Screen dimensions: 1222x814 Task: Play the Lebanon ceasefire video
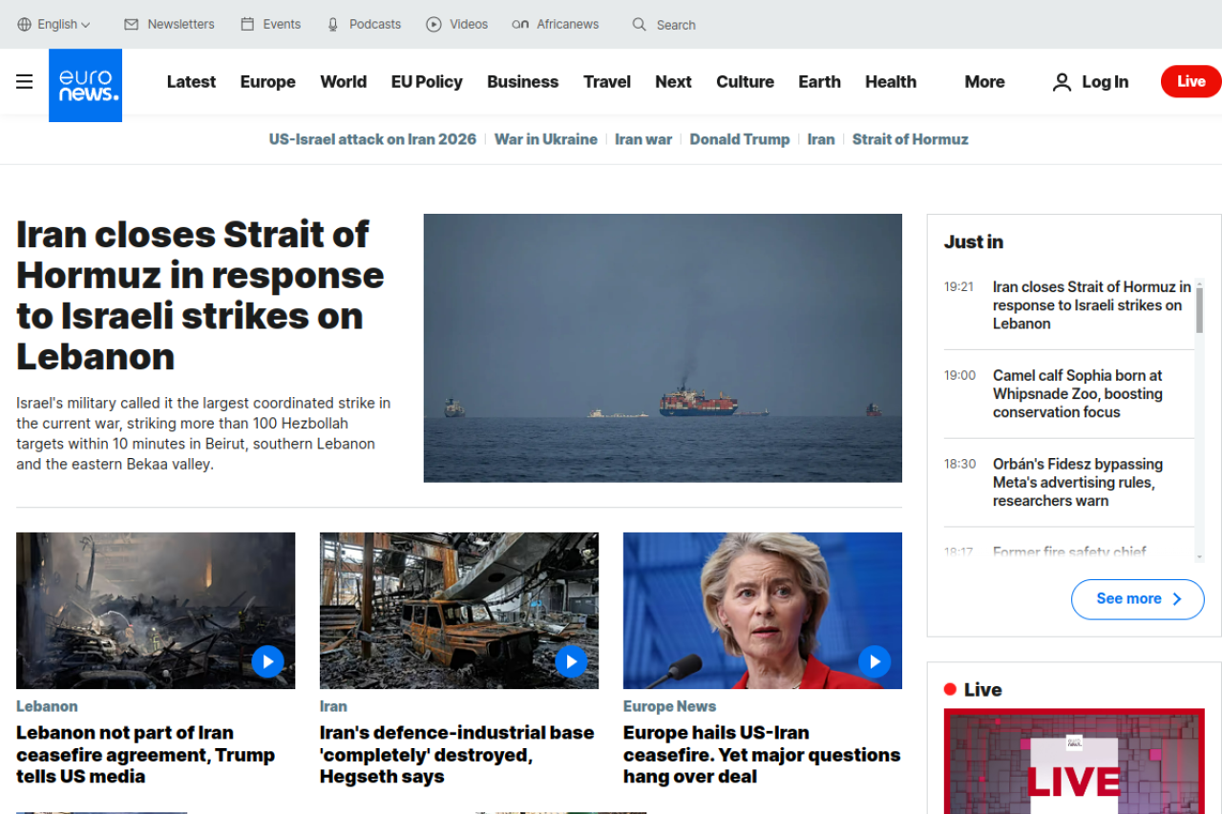[x=267, y=661]
